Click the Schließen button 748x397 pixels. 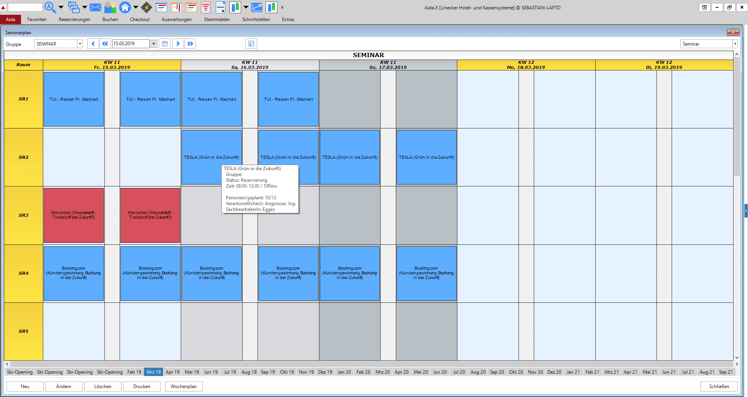pos(719,386)
